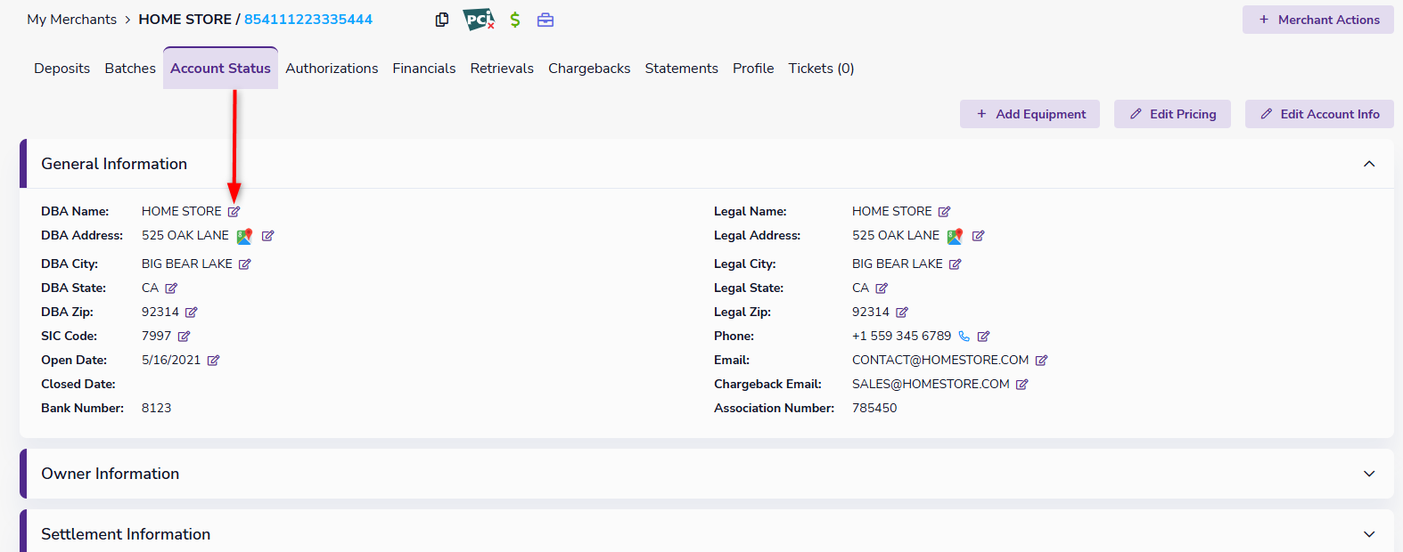Open the Merchant Actions menu
The image size is (1403, 552).
tap(1318, 20)
